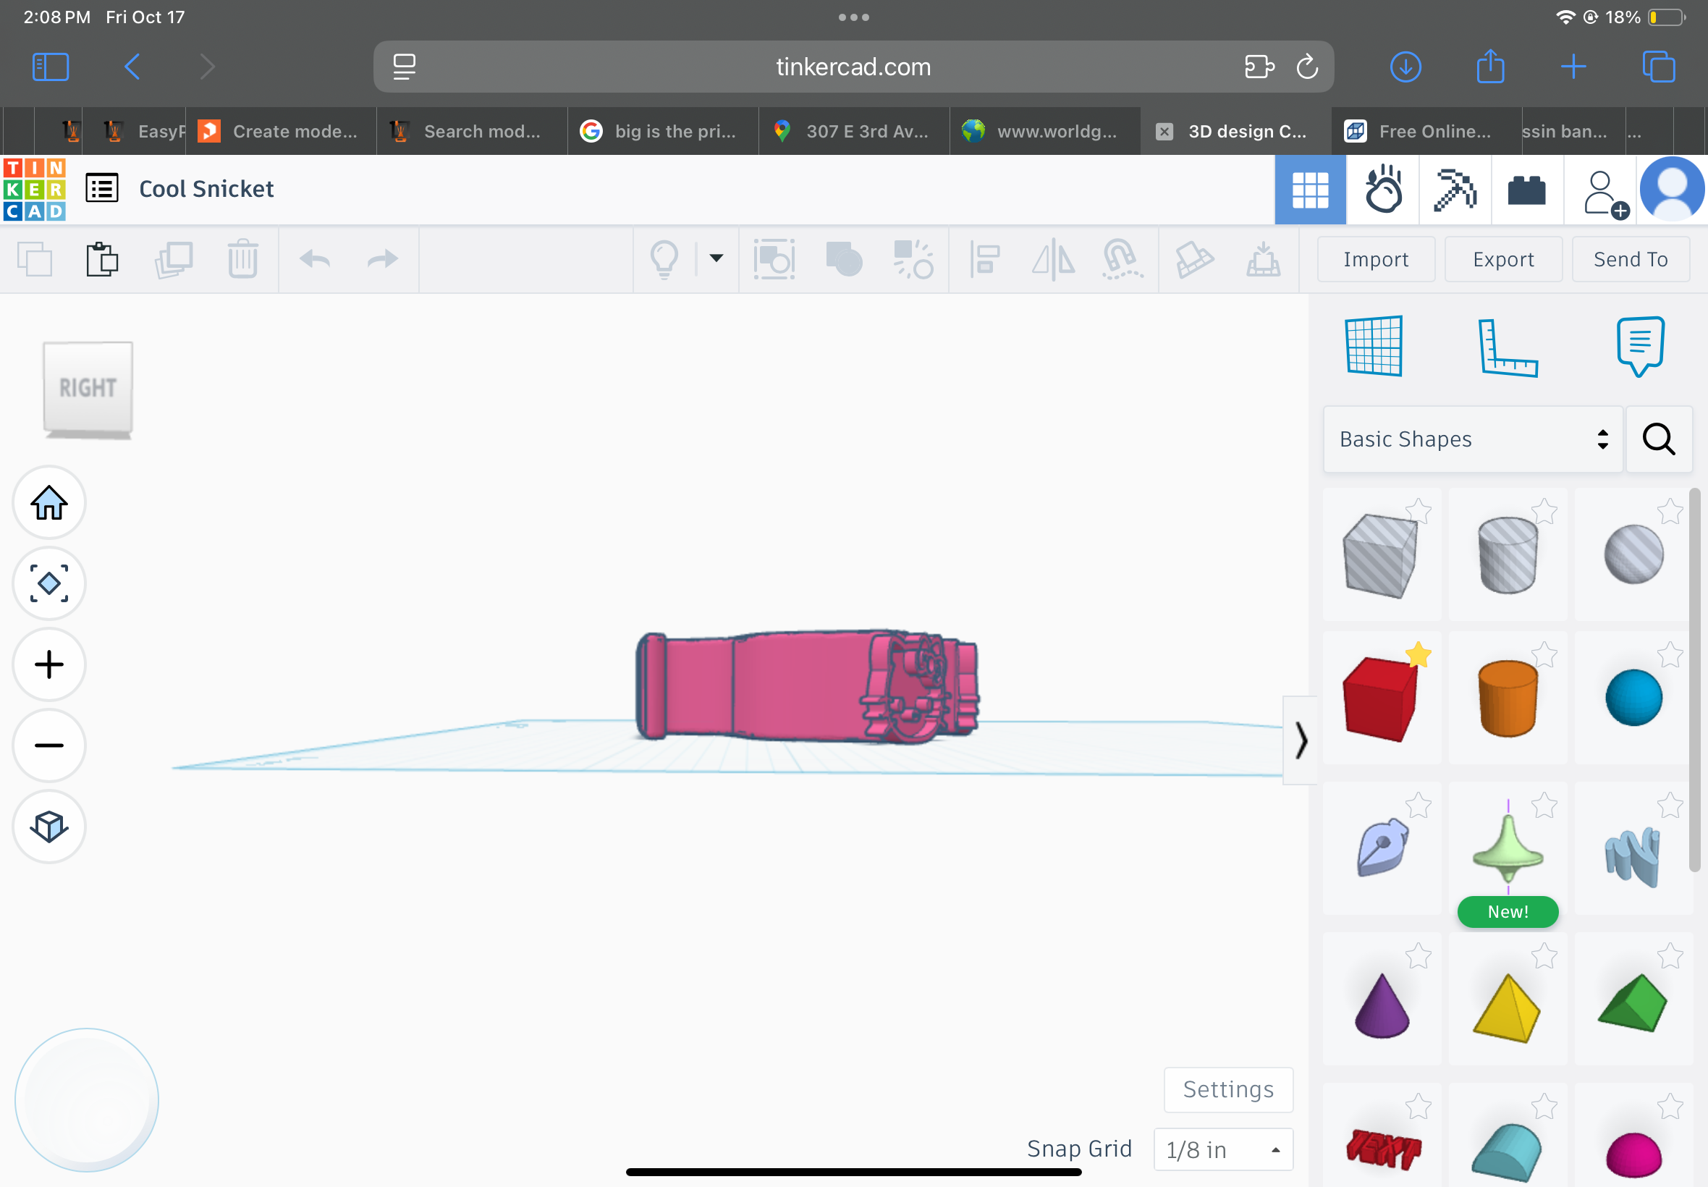Click the Cruise magnet icon

coord(1122,259)
